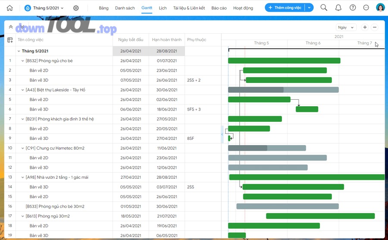Collapse [A43] Biệt thự Lakeside row

tap(22, 90)
